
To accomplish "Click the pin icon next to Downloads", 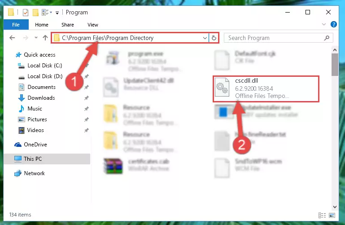I will pyautogui.click(x=87, y=98).
